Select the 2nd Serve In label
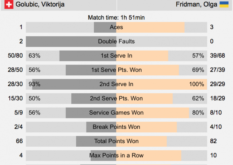This screenshot has width=233, height=165. [116, 84]
